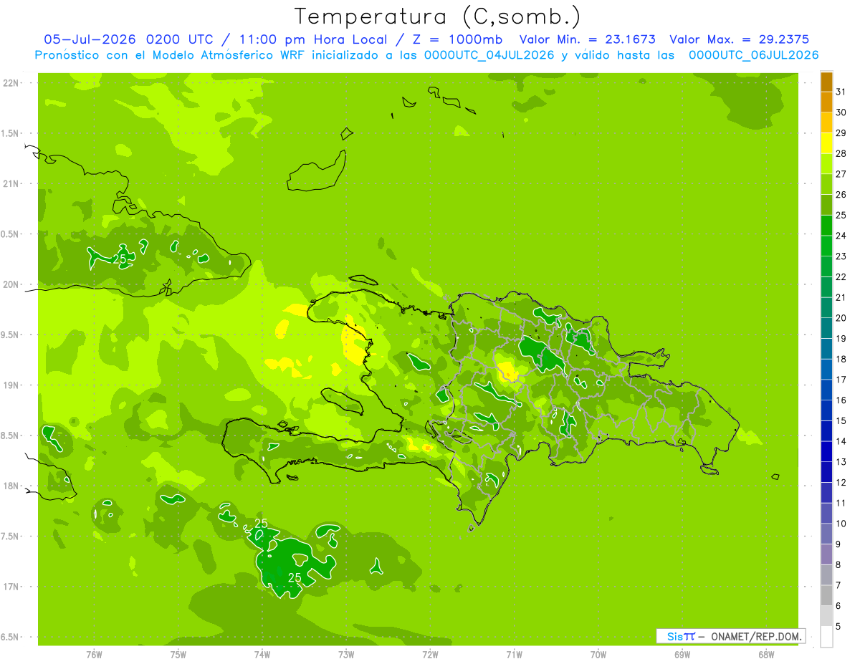Click the "69W" longitude axis label
This screenshot has height=664, width=860.
pos(682,654)
